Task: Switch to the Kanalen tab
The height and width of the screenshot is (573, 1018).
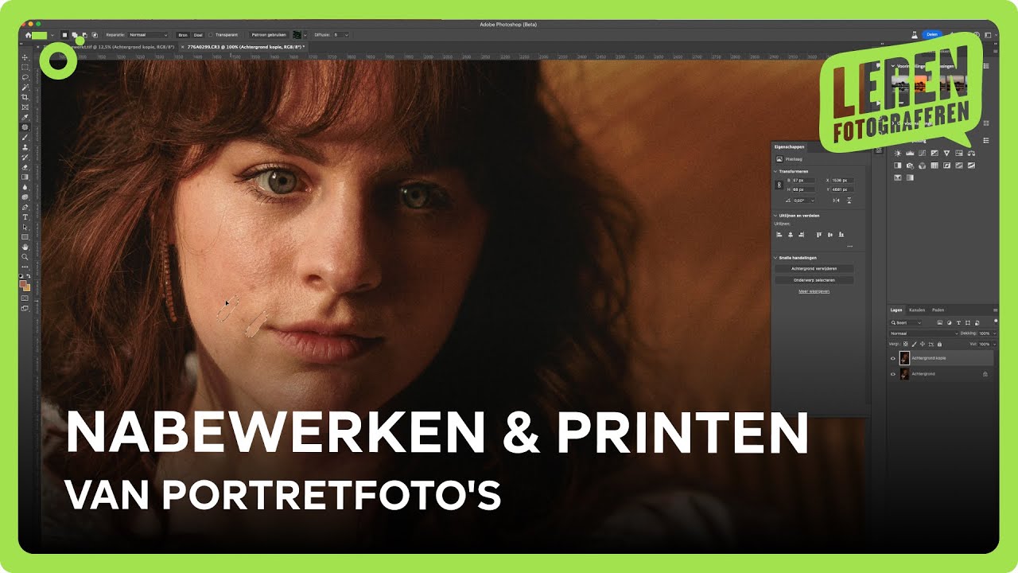Action: (917, 310)
